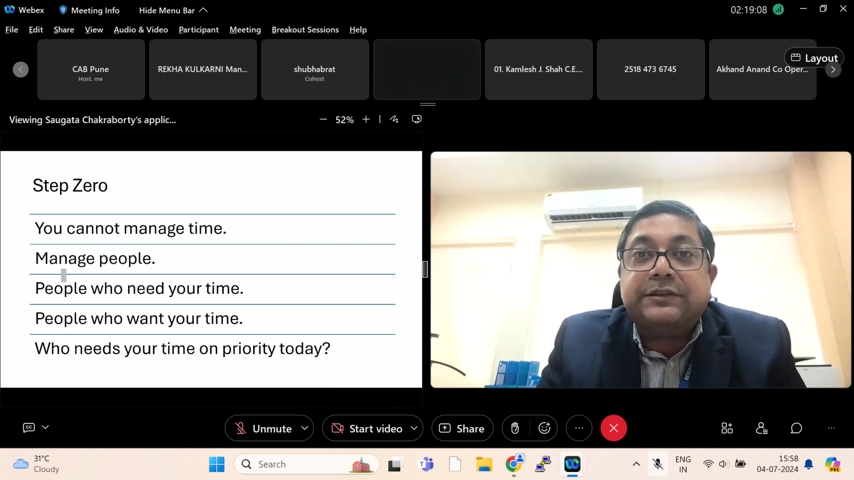This screenshot has width=854, height=480.
Task: Zoom in on shared content with plus
Action: 366,119
